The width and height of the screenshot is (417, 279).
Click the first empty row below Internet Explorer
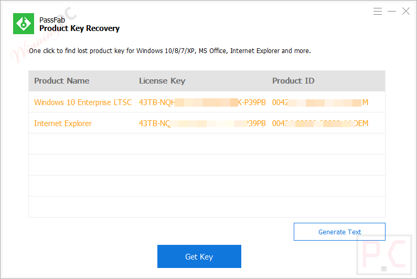tap(207, 144)
